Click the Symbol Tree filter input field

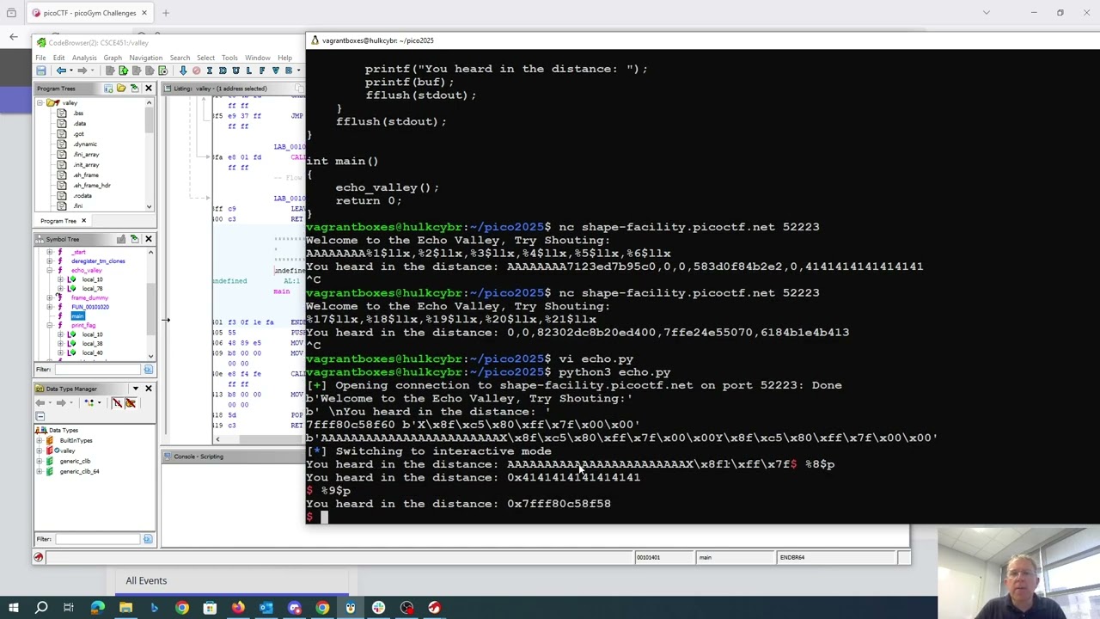pos(97,370)
